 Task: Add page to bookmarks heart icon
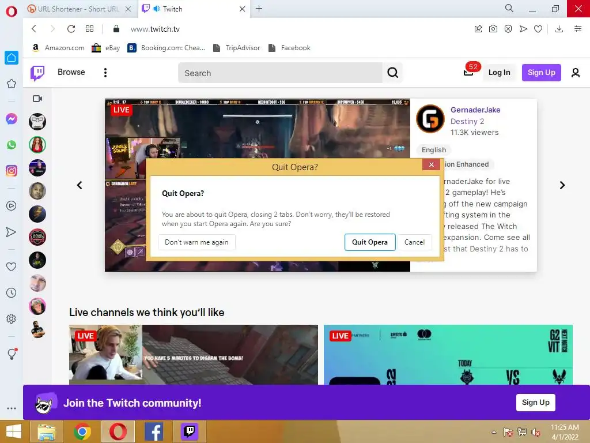coord(538,29)
